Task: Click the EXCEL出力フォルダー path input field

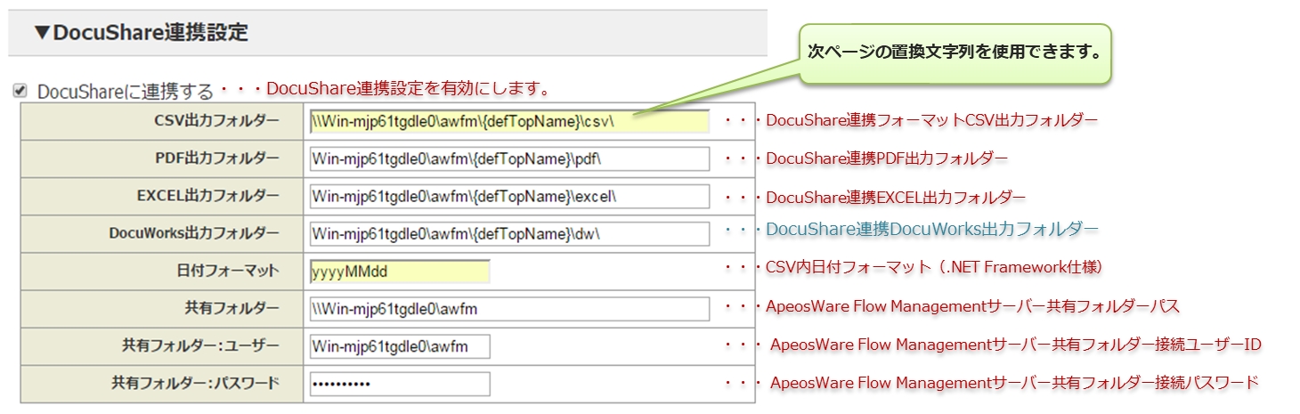Action: coord(509,196)
